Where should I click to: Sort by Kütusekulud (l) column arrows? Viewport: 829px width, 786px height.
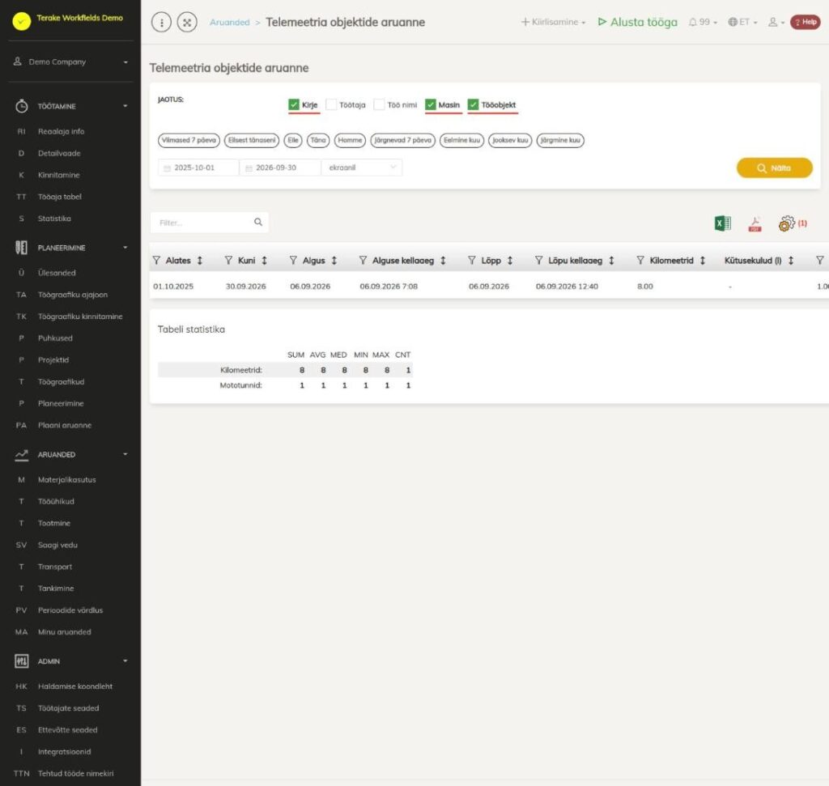791,261
